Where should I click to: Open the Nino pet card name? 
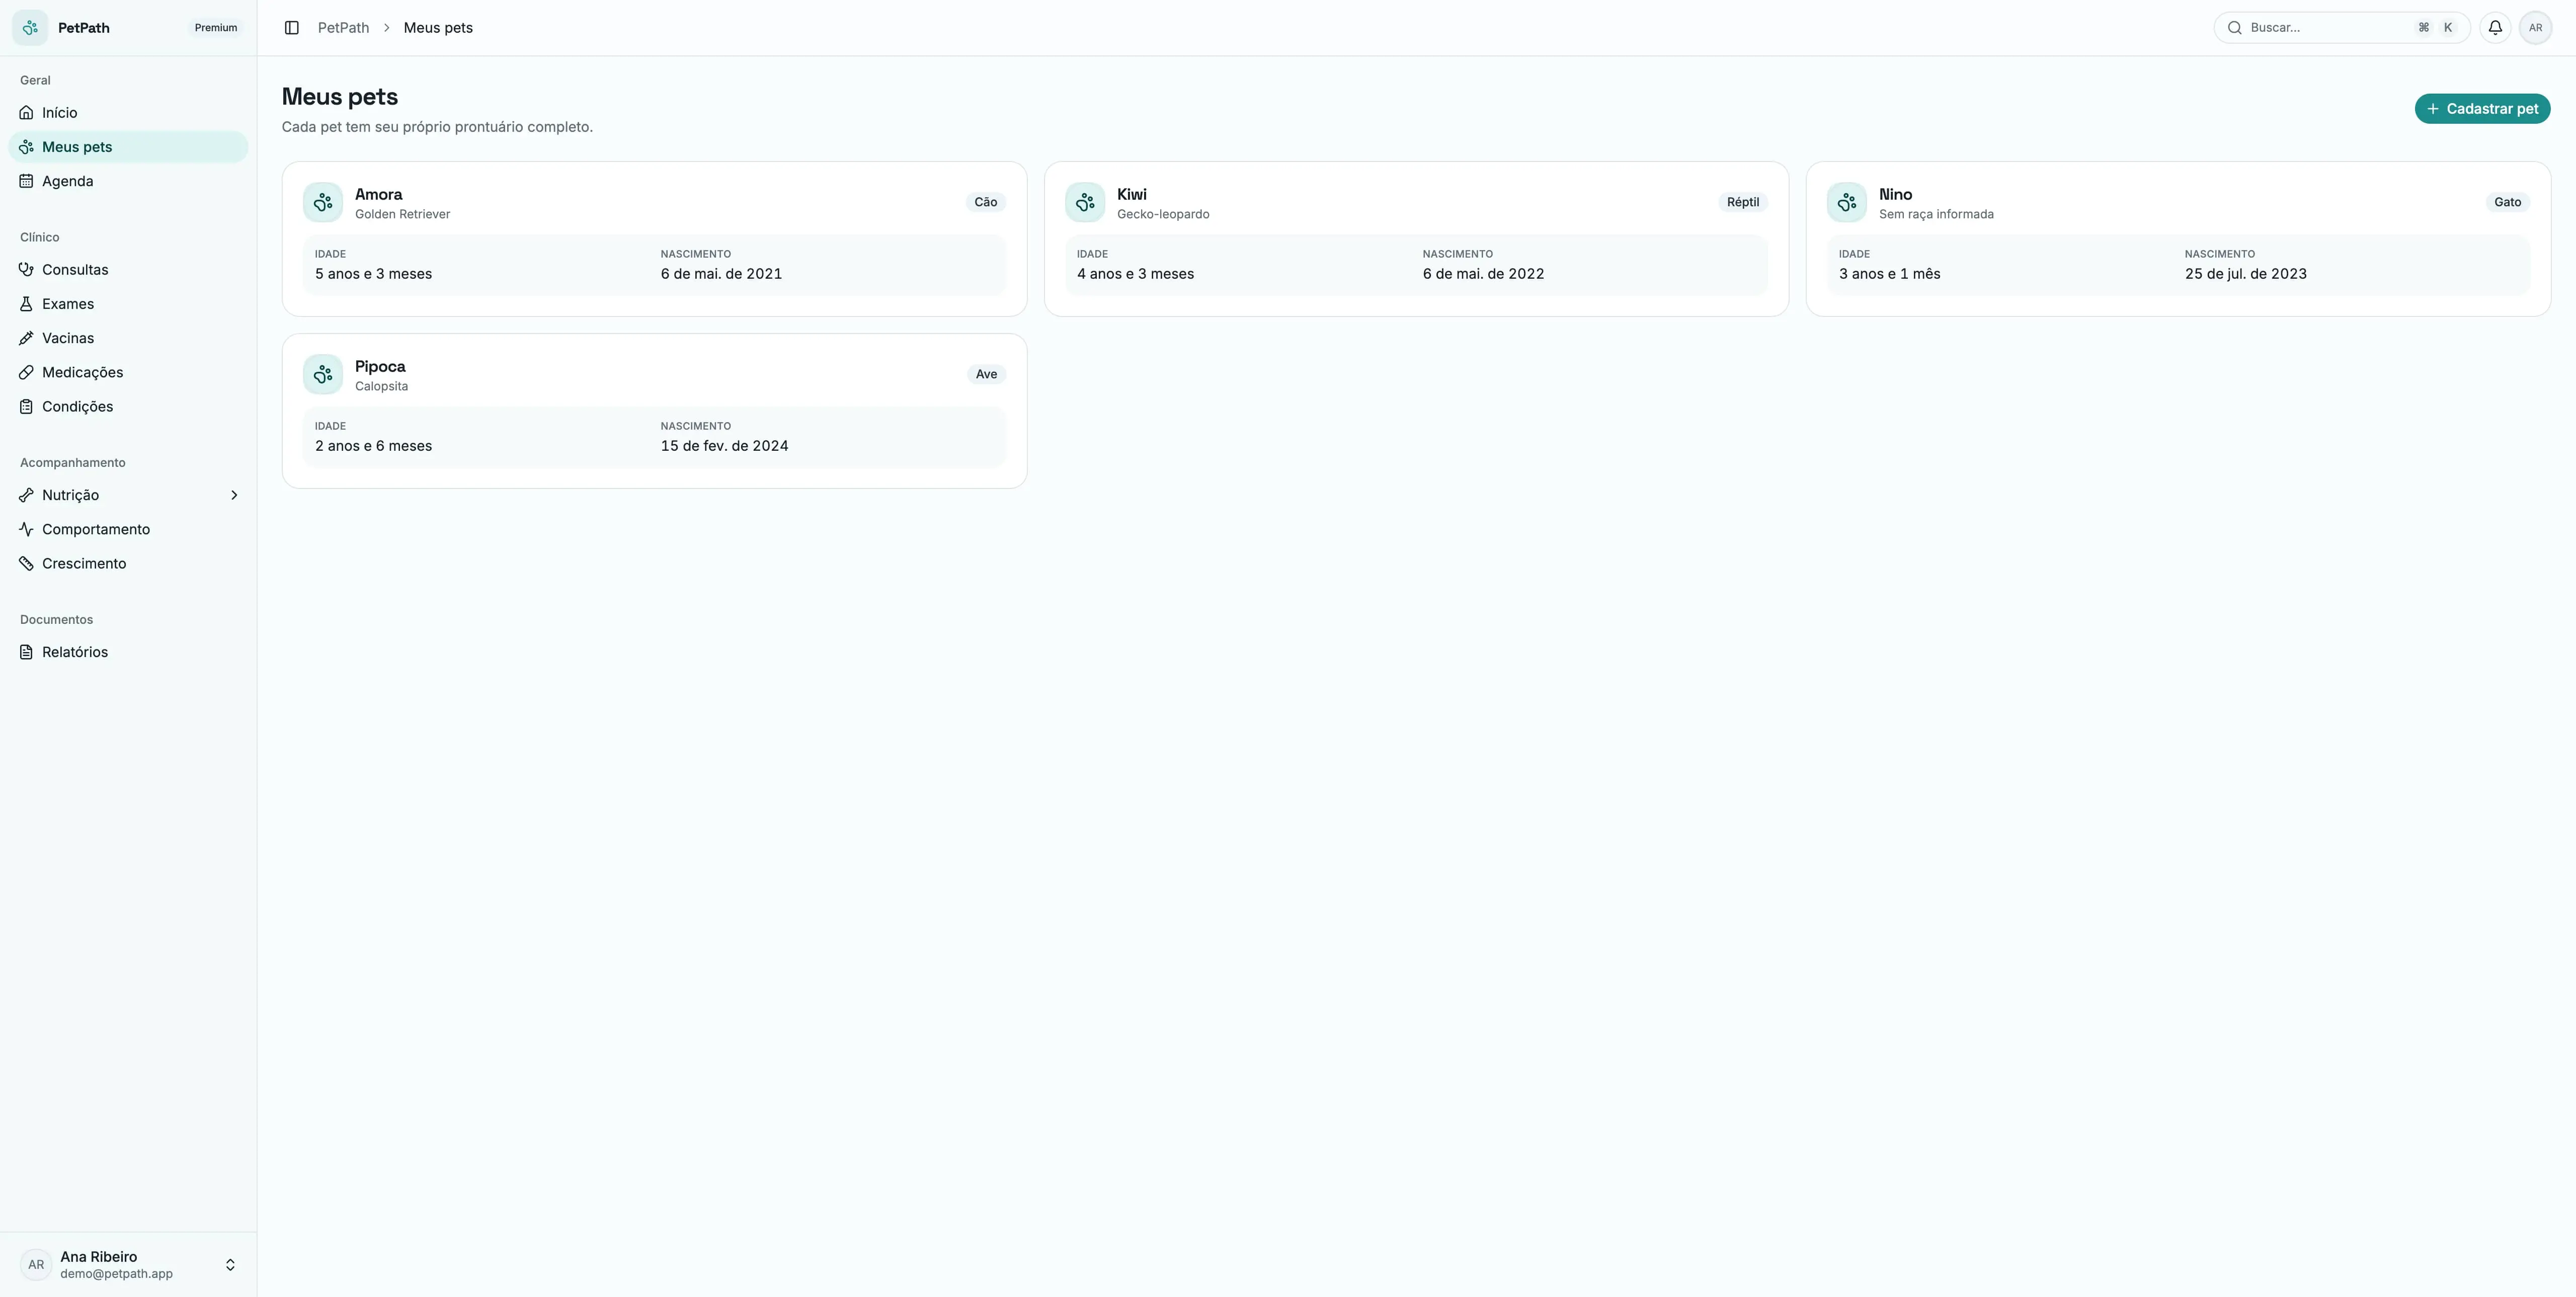[x=1895, y=194]
